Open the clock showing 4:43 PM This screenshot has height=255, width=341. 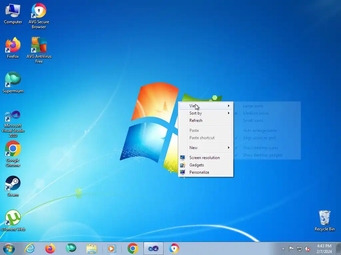[324, 249]
